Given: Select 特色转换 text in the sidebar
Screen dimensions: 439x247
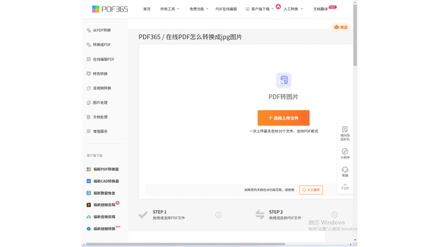Looking at the screenshot, I should (x=100, y=74).
